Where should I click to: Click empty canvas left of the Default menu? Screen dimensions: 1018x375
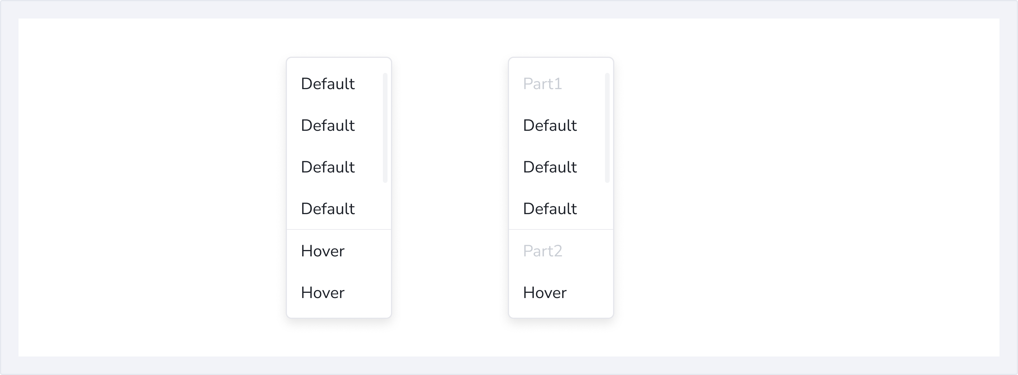pos(150,186)
